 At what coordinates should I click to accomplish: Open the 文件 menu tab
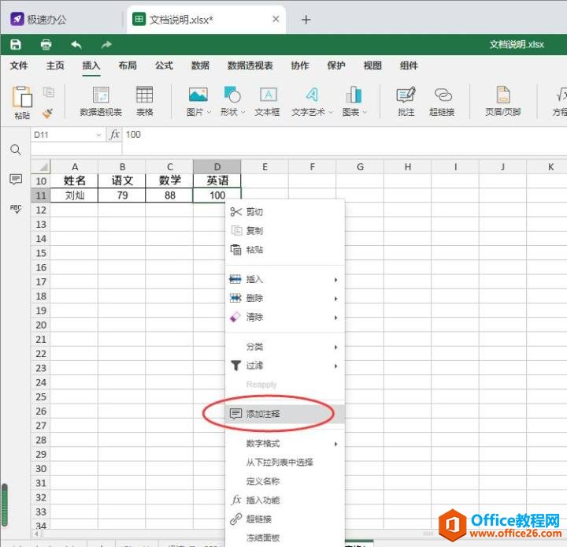click(19, 65)
